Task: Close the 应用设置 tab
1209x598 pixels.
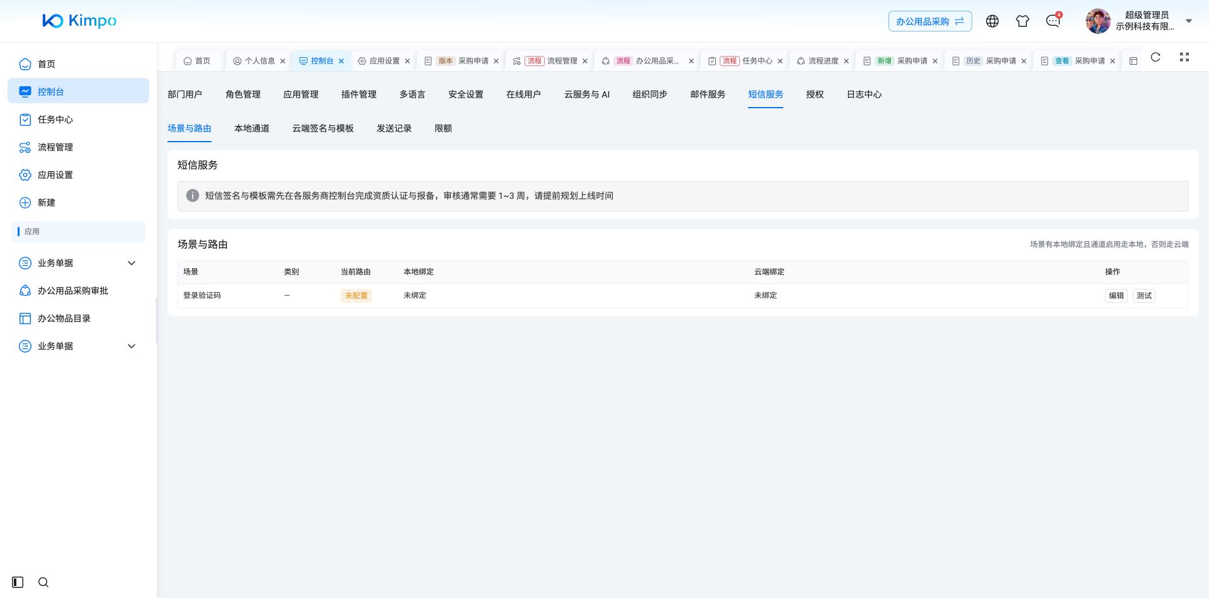Action: (407, 61)
